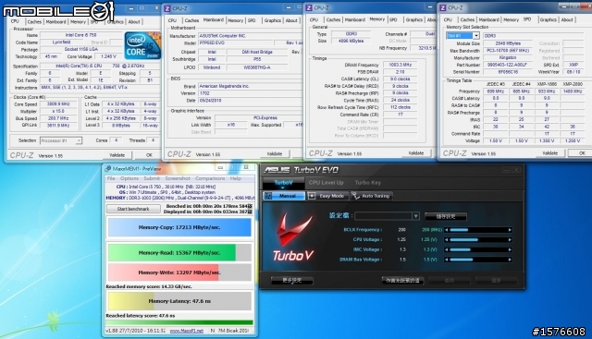592x339 pixels.
Task: Open the Comparisons menu in MaxxMEM
Action: click(210, 178)
